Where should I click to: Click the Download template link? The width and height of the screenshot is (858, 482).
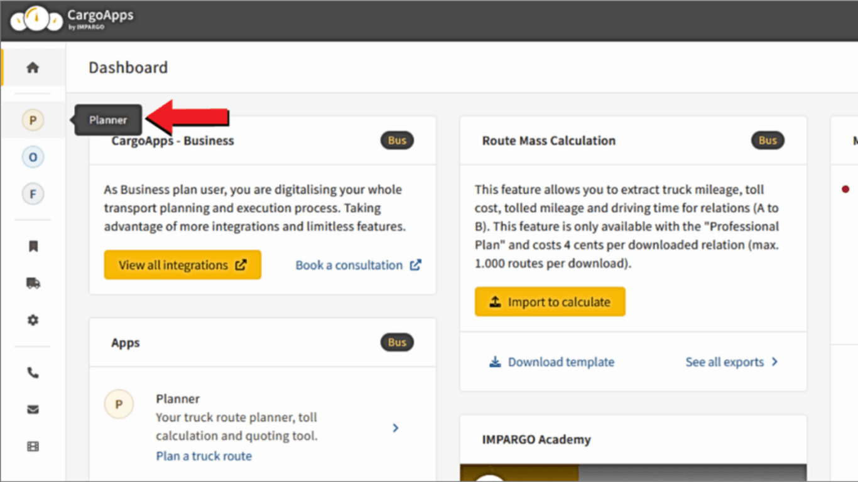pos(552,362)
